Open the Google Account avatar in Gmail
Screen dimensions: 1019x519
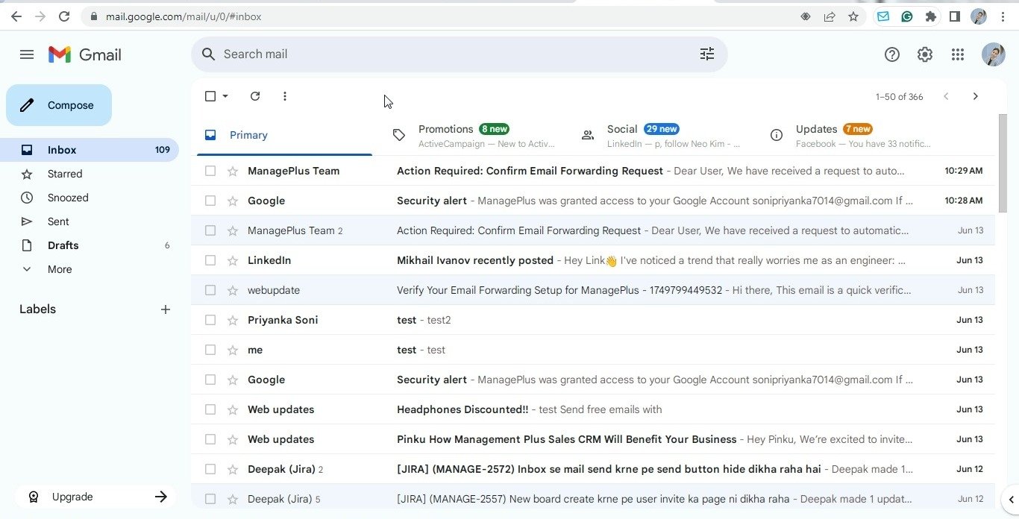point(994,54)
